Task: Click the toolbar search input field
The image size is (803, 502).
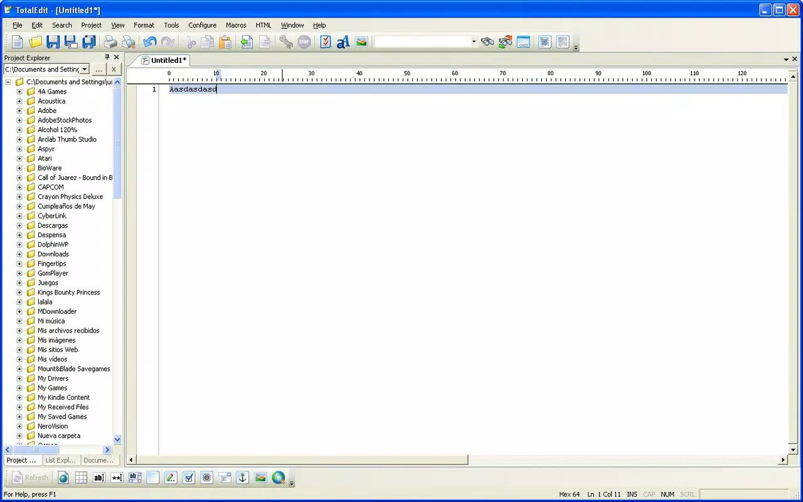Action: tap(422, 42)
